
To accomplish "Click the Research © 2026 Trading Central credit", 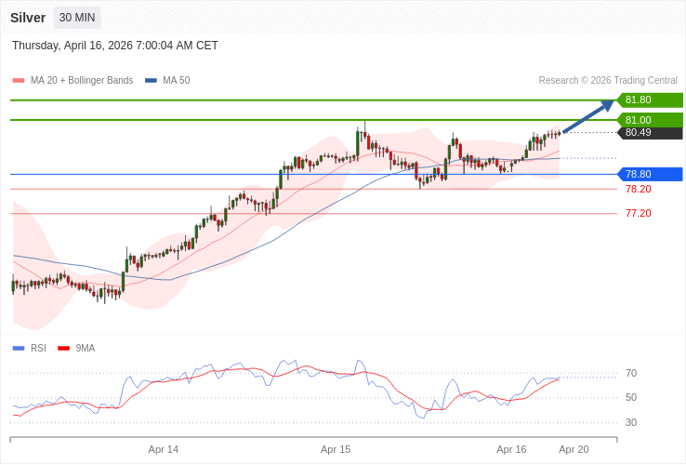I will coord(608,81).
